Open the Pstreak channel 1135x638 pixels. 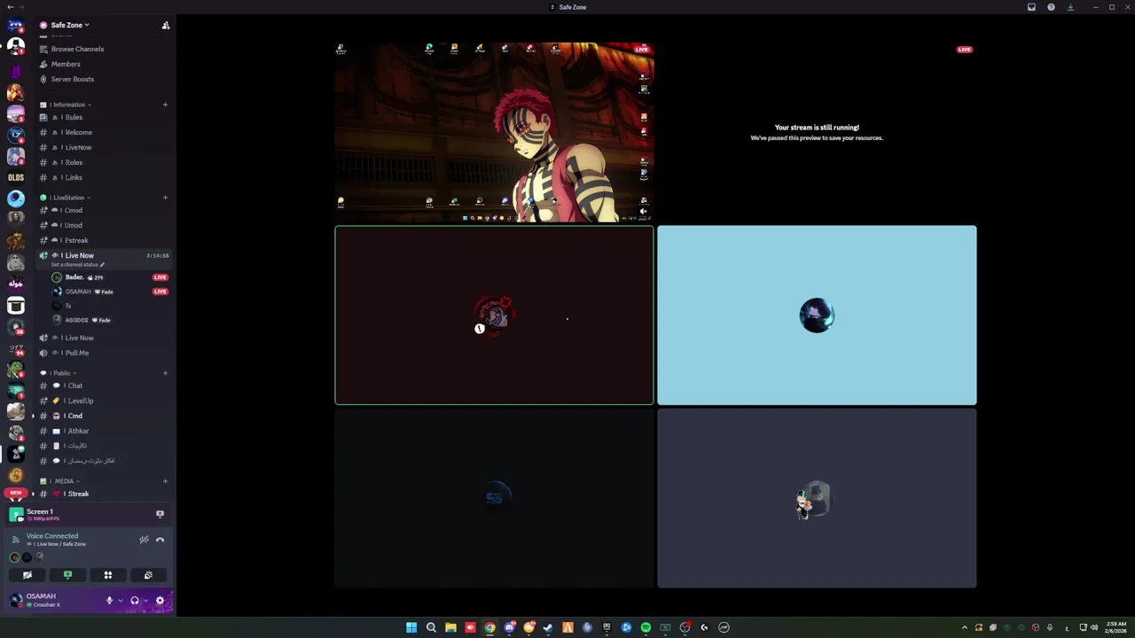[x=76, y=240]
